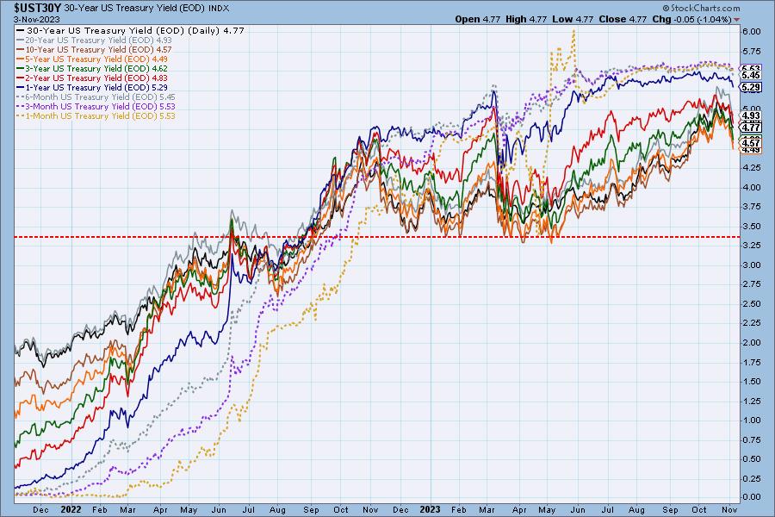The image size is (775, 517).
Task: Click the Chg -0.05 (-1.04%) value
Action: 692,19
